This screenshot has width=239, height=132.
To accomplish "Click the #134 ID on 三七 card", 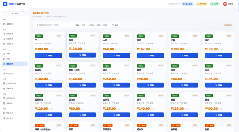I will [x=59, y=36].
